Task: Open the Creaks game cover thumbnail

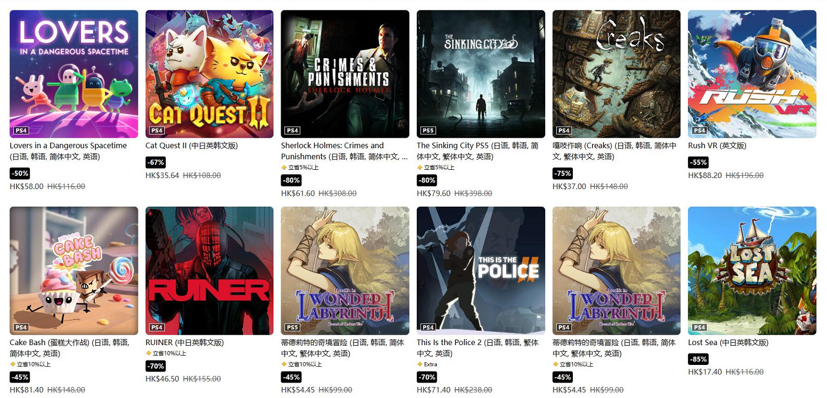Action: [616, 74]
